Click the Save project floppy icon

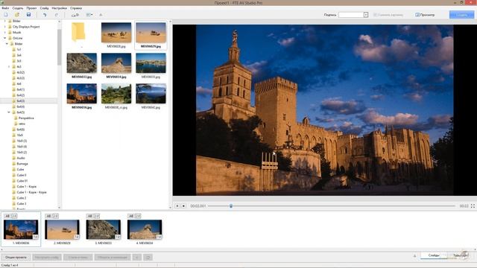(28, 15)
